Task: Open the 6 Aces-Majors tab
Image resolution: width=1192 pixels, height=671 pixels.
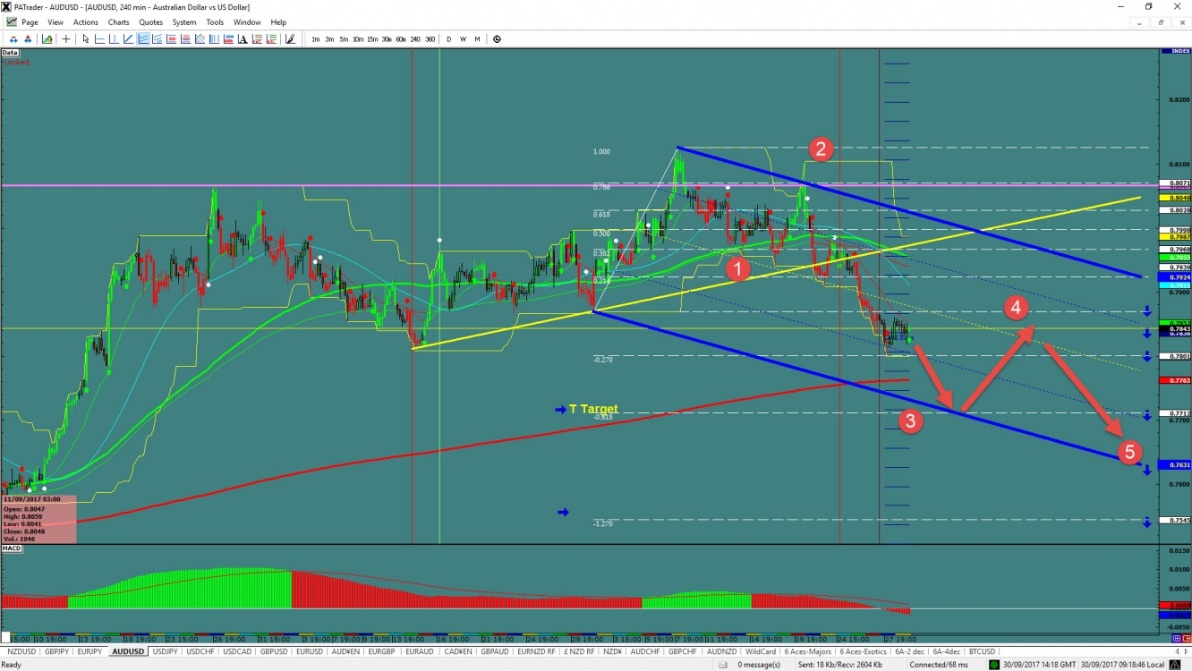Action: point(806,651)
